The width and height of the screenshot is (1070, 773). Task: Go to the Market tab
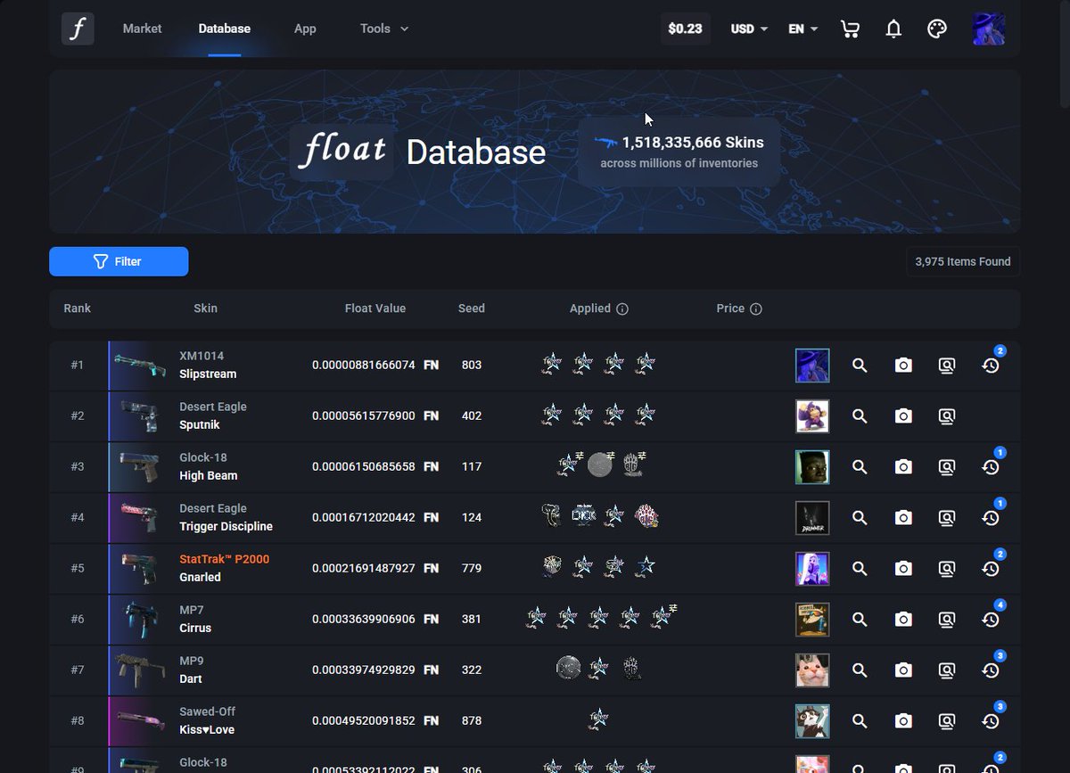(x=143, y=29)
